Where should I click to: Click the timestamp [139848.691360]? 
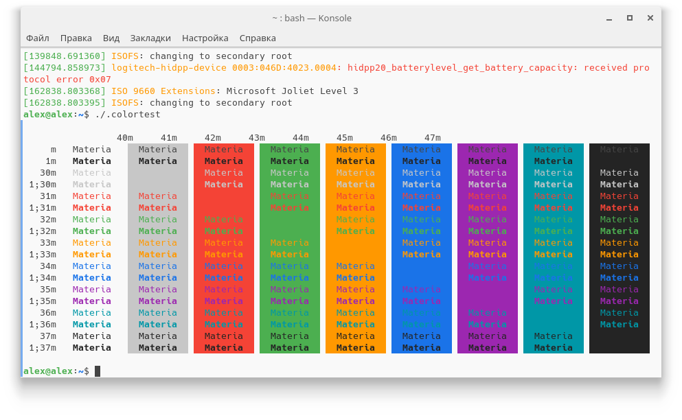[x=65, y=56]
